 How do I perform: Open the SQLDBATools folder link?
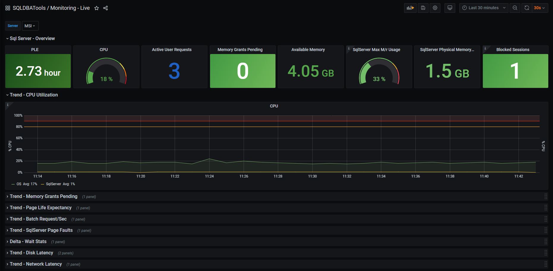tap(29, 8)
